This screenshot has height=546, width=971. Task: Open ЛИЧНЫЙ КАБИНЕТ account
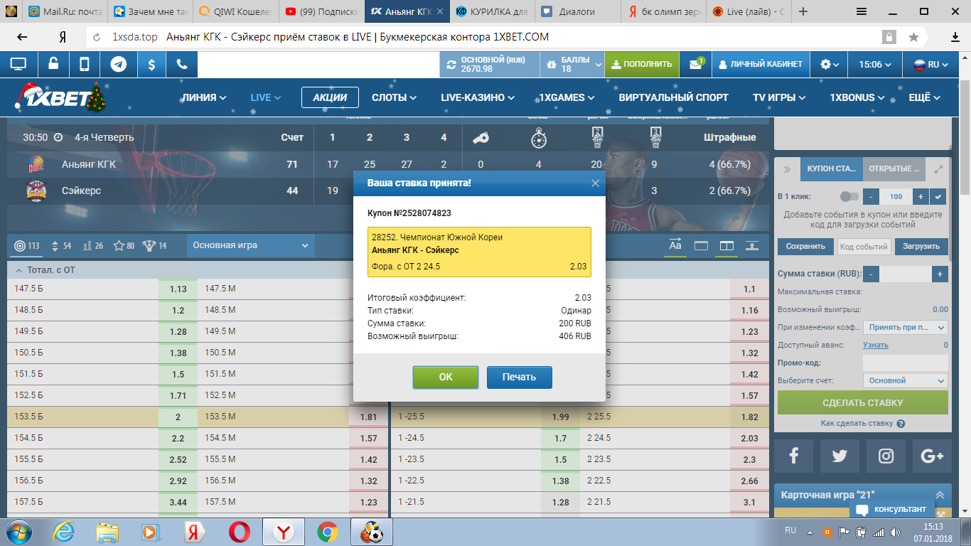point(760,64)
